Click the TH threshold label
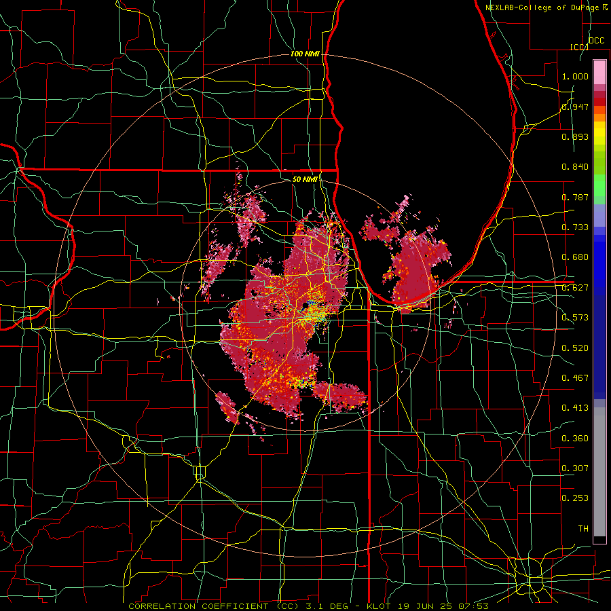The height and width of the screenshot is (611, 611). point(583,529)
